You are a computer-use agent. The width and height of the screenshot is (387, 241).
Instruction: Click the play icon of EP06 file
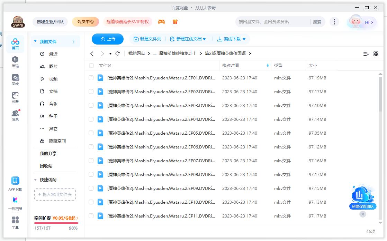(100, 147)
